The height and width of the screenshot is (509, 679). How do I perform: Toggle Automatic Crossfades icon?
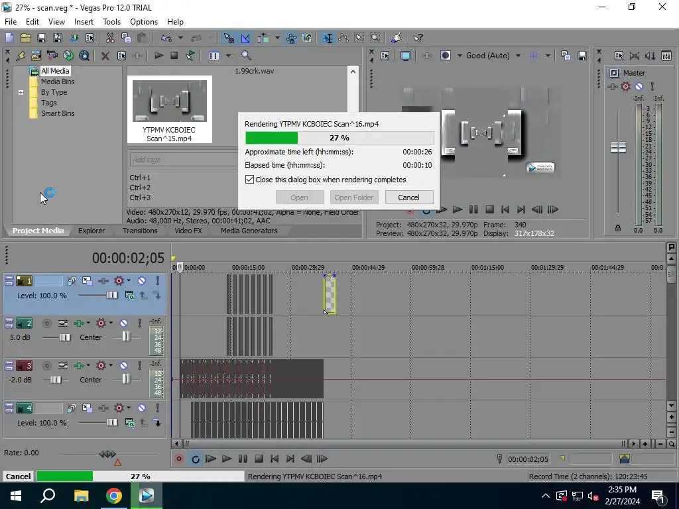(x=245, y=38)
